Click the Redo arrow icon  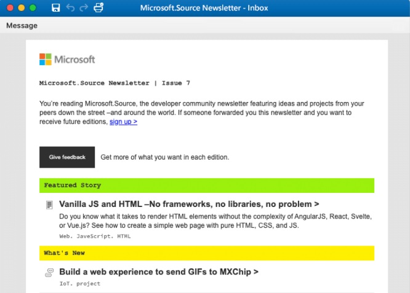click(84, 8)
